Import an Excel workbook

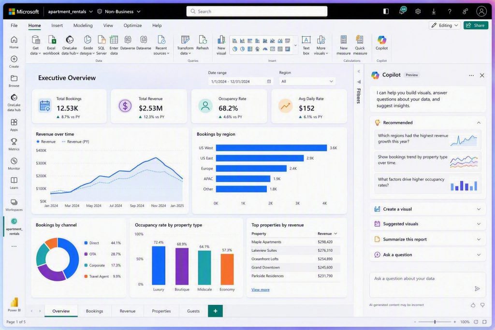(51, 45)
